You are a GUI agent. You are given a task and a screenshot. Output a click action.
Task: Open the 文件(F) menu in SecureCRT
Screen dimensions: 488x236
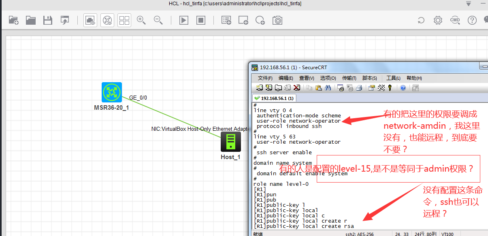(x=265, y=78)
